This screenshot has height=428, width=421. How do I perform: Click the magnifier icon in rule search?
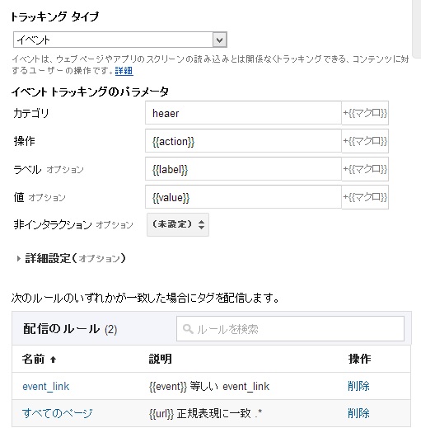(x=188, y=329)
